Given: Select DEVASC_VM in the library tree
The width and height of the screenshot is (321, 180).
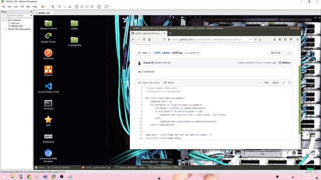Looking at the screenshot, I should click(17, 26).
